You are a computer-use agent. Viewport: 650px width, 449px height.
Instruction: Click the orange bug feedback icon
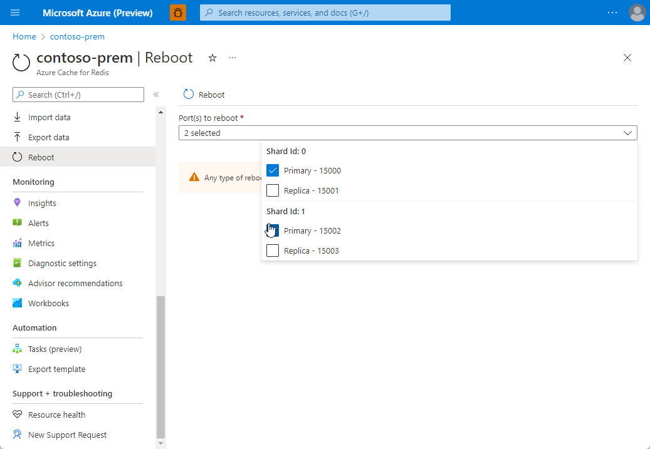point(178,13)
